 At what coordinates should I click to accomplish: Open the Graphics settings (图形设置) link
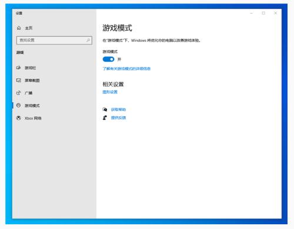click(110, 92)
